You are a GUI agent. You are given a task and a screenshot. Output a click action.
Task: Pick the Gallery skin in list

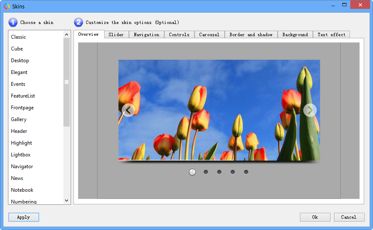[19, 119]
